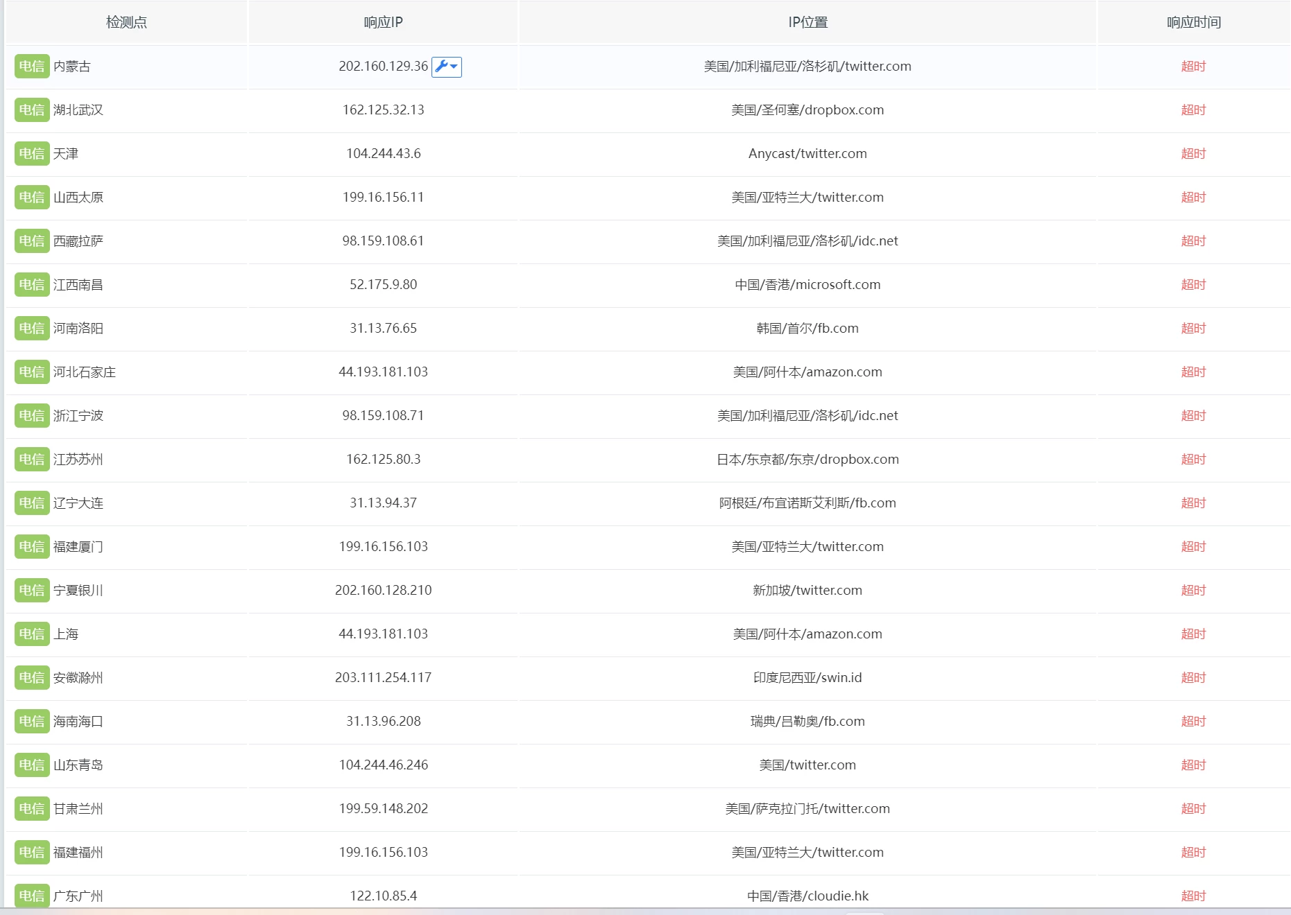The height and width of the screenshot is (915, 1291).
Task: Select IP address 162.125.80.3
Action: [383, 460]
